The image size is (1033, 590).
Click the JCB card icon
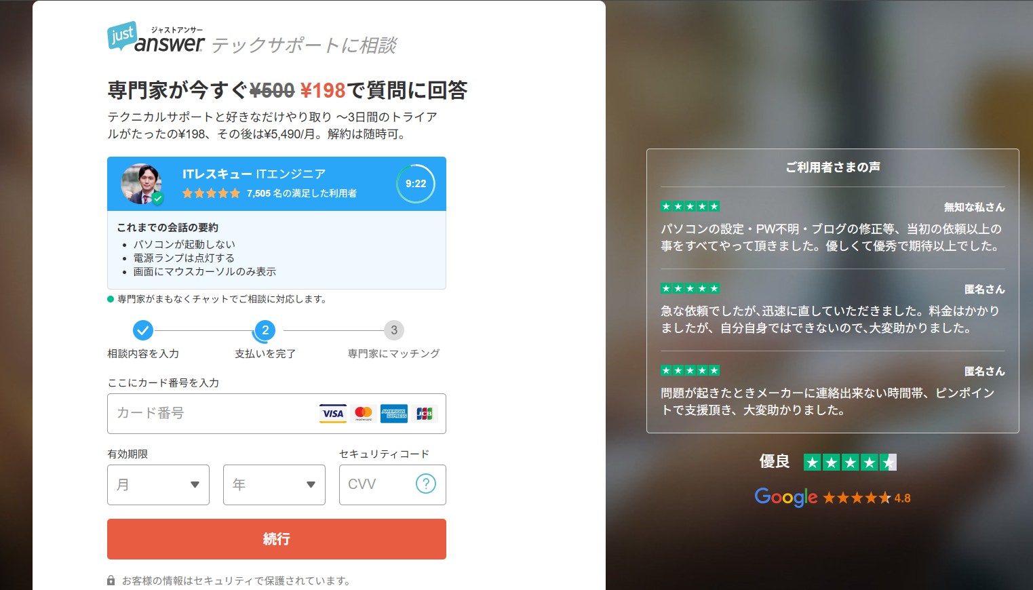(x=424, y=414)
